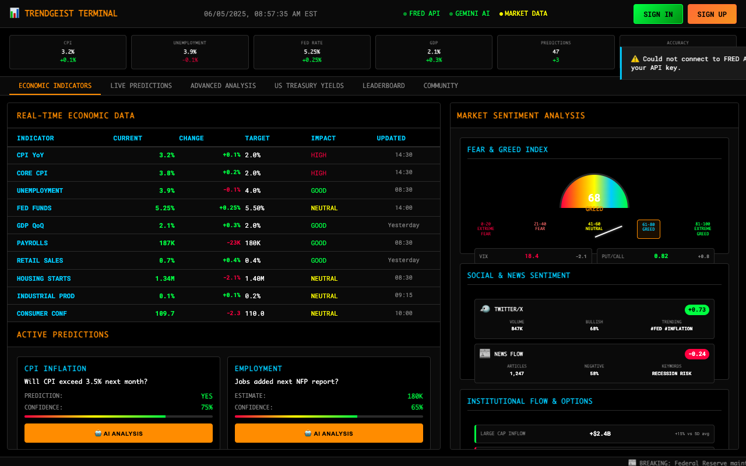Select the Unemployment summary card
746x466 pixels.
pyautogui.click(x=190, y=52)
